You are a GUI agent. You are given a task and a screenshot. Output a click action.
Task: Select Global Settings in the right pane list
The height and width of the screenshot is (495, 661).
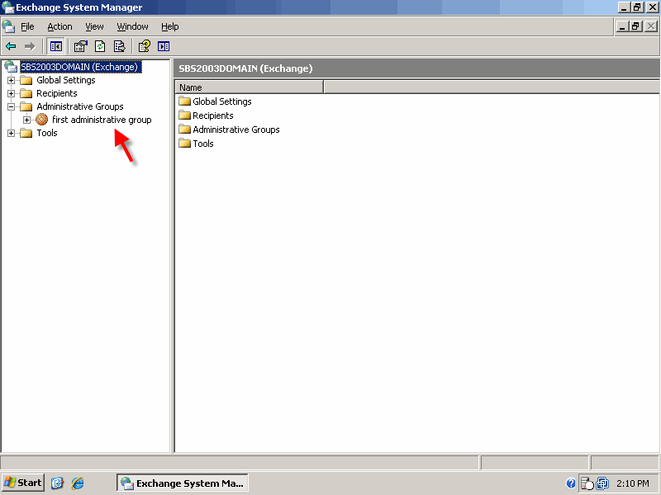tap(222, 101)
